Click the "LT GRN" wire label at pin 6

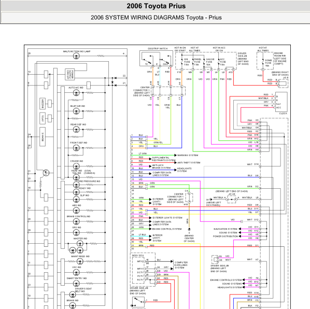point(143,153)
